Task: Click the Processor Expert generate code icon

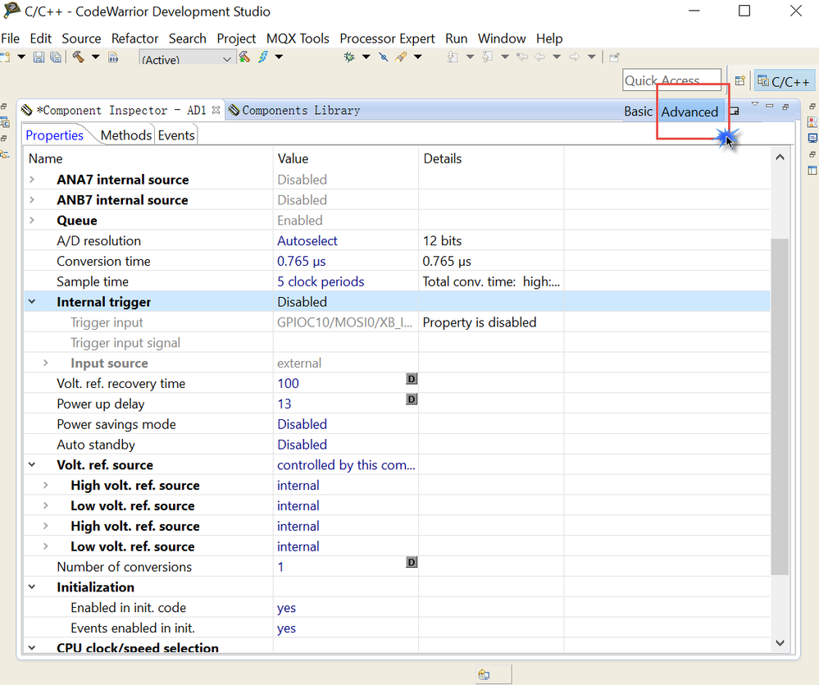Action: click(x=244, y=57)
